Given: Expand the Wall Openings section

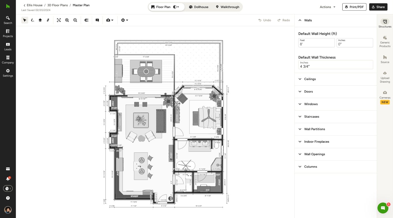Looking at the screenshot, I should [336, 154].
